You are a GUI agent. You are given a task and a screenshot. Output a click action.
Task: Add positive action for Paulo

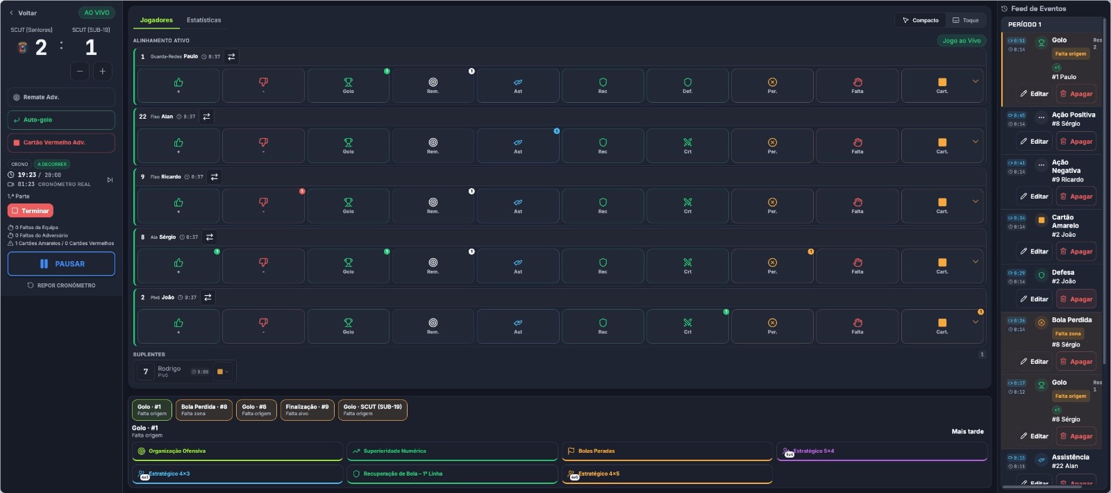click(178, 85)
